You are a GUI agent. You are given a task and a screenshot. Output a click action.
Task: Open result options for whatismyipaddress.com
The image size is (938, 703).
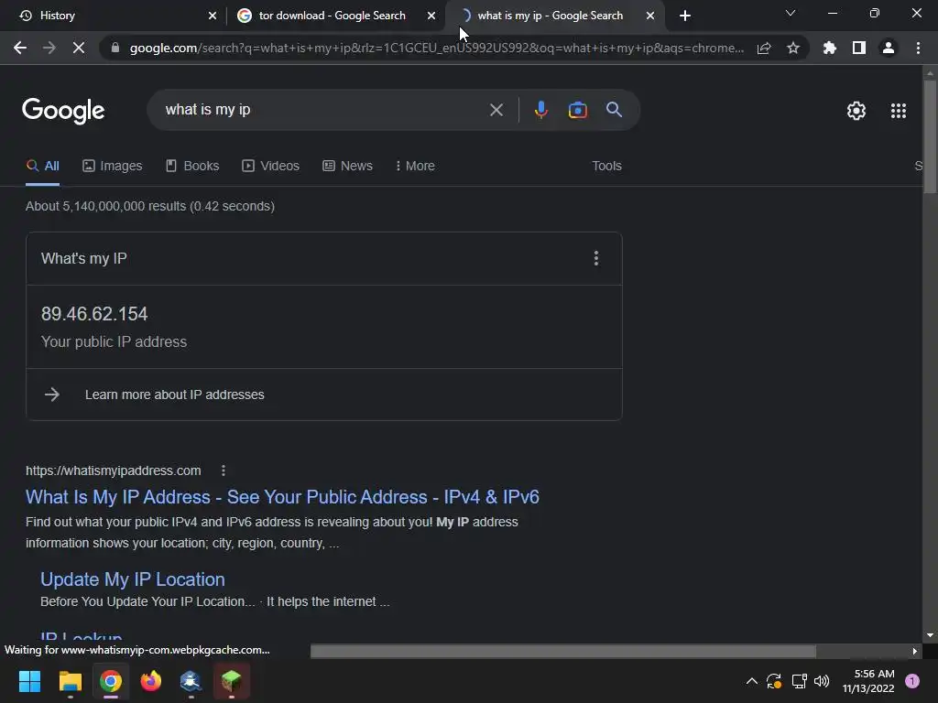tap(224, 470)
